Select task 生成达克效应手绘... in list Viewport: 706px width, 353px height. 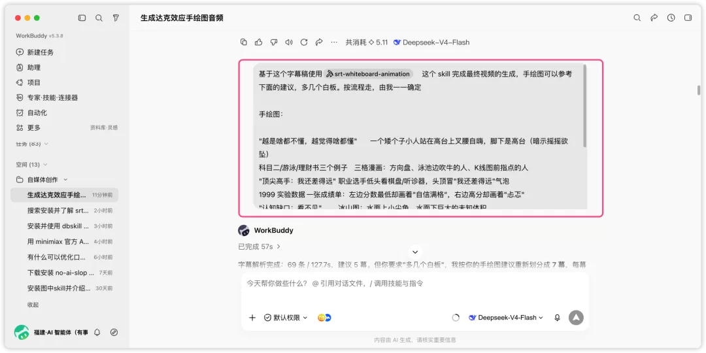[64, 195]
